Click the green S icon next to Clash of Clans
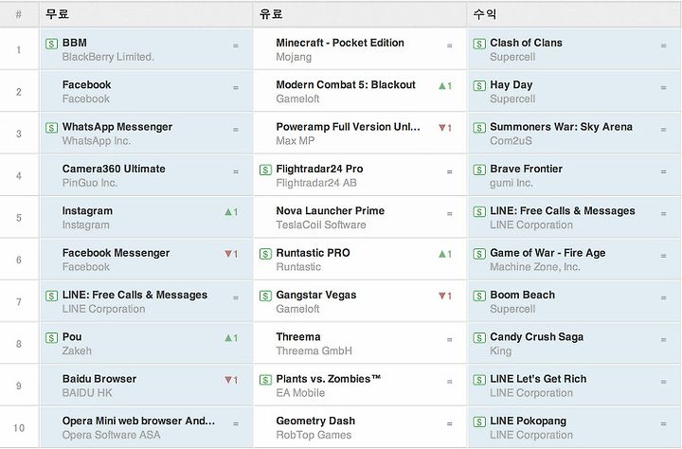The width and height of the screenshot is (682, 449). [x=479, y=44]
